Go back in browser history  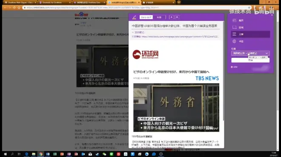(5, 8)
